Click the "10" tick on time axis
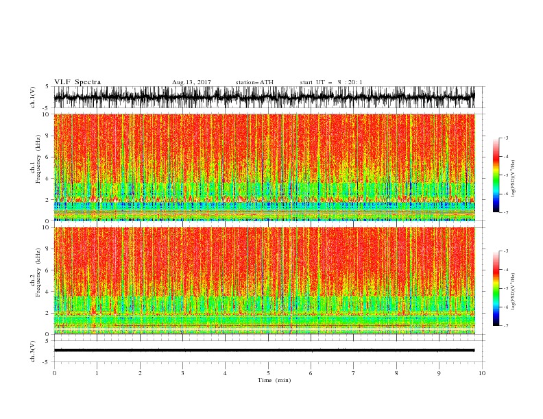 coord(482,373)
